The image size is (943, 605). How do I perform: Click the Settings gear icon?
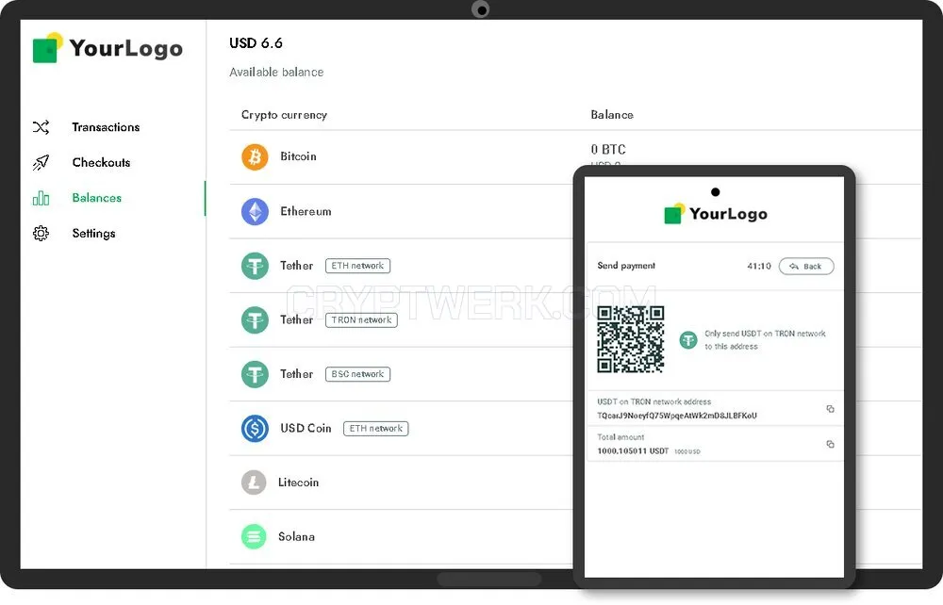click(x=41, y=233)
